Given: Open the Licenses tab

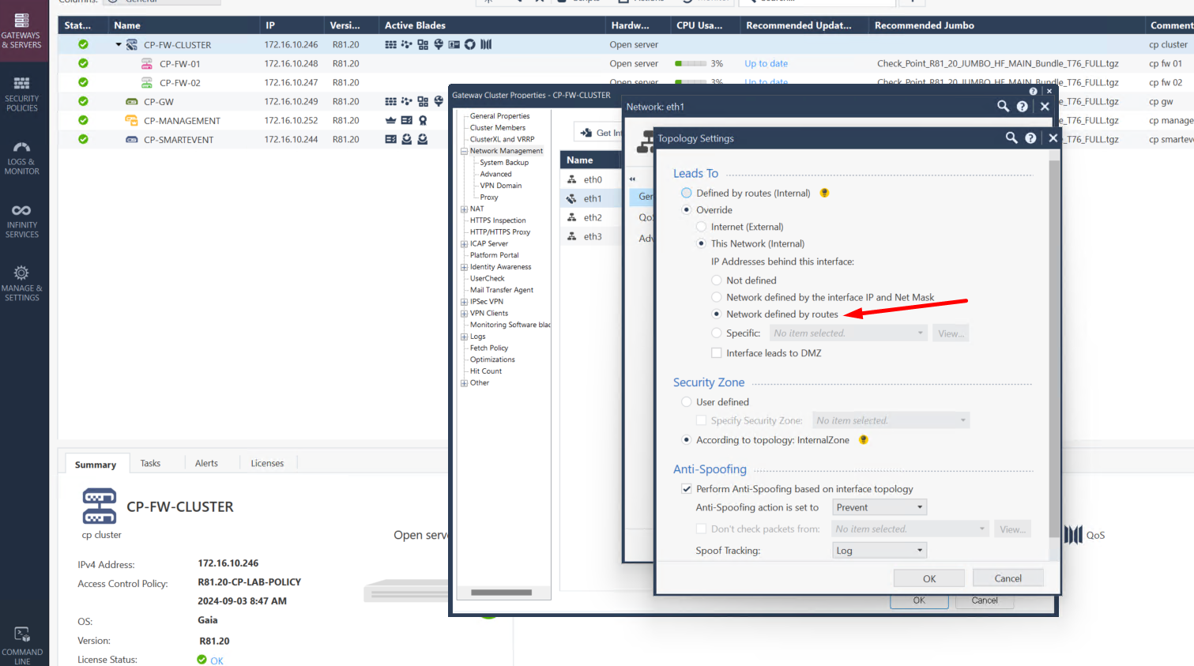Looking at the screenshot, I should point(267,464).
